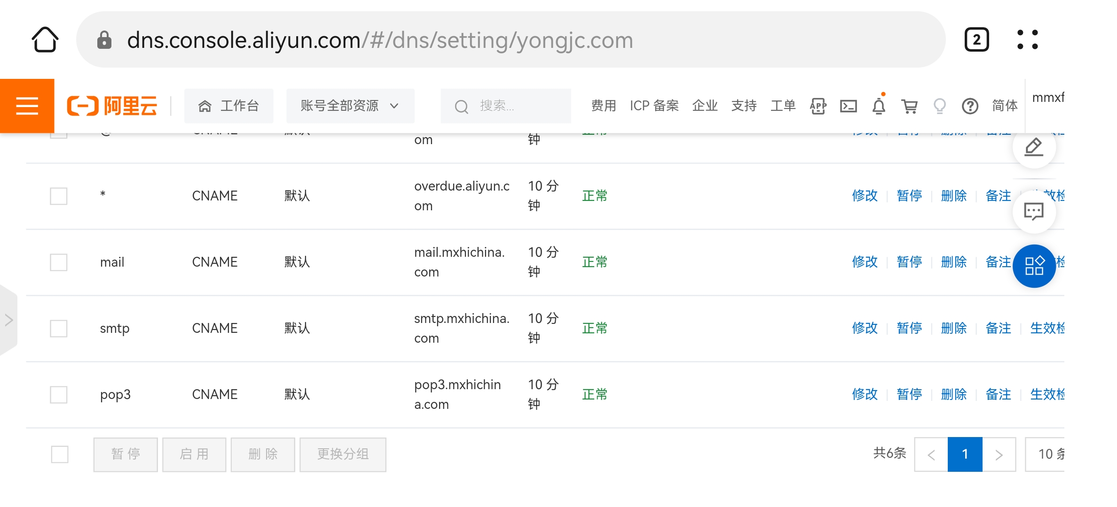Click the help question mark icon

(970, 106)
